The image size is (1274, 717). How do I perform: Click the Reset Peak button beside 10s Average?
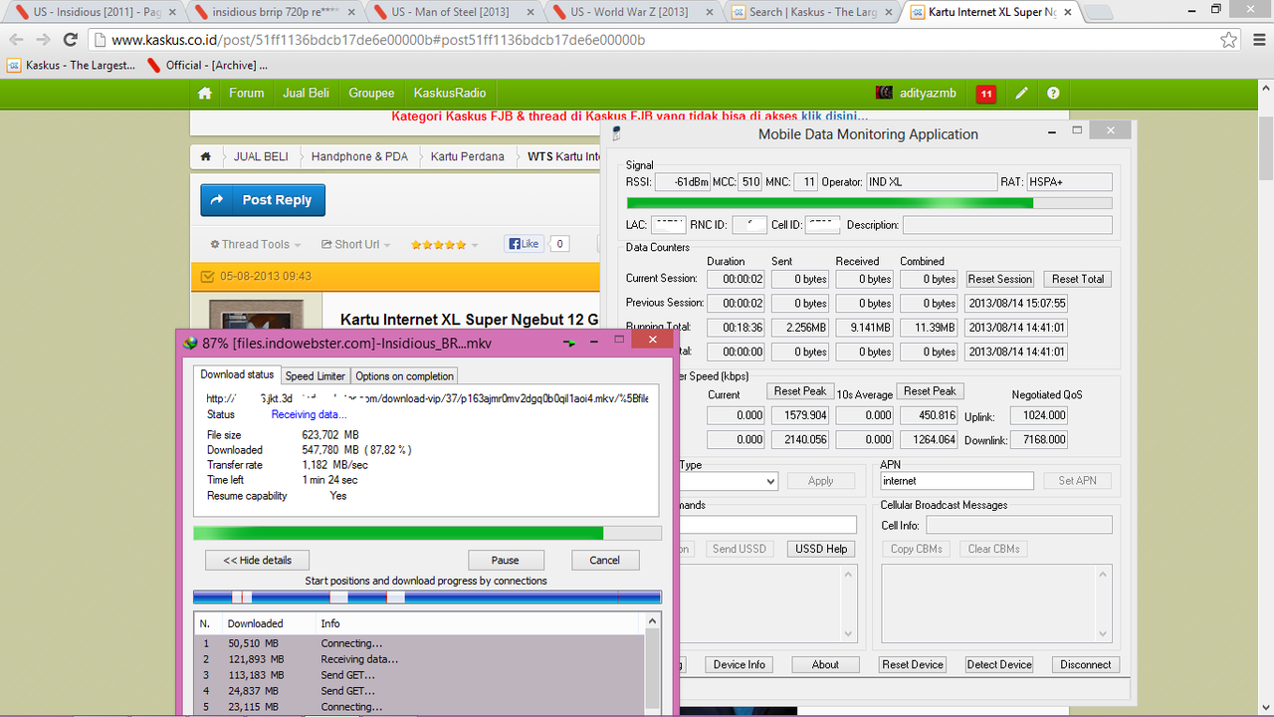point(931,391)
